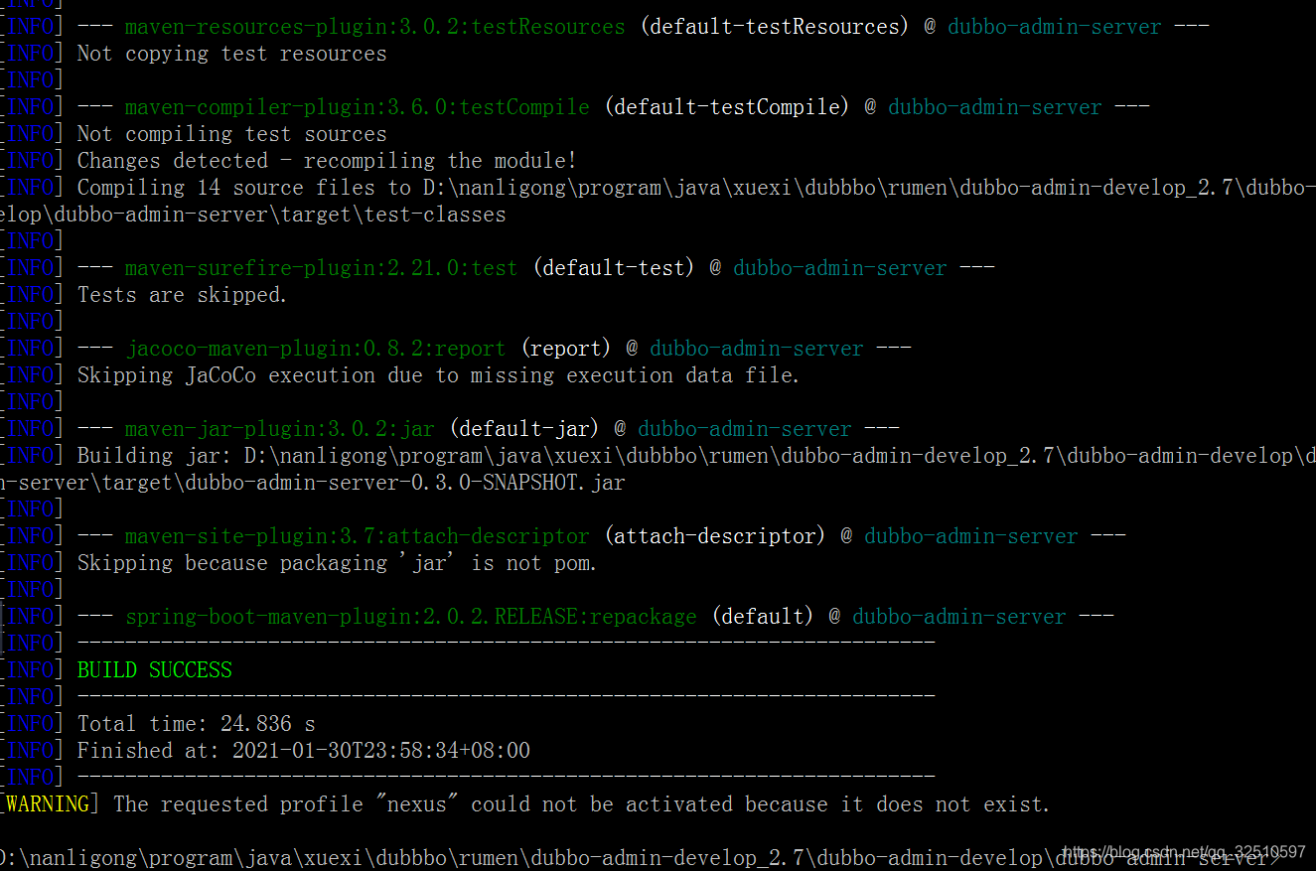Click the (default-test) execution label

point(613,268)
